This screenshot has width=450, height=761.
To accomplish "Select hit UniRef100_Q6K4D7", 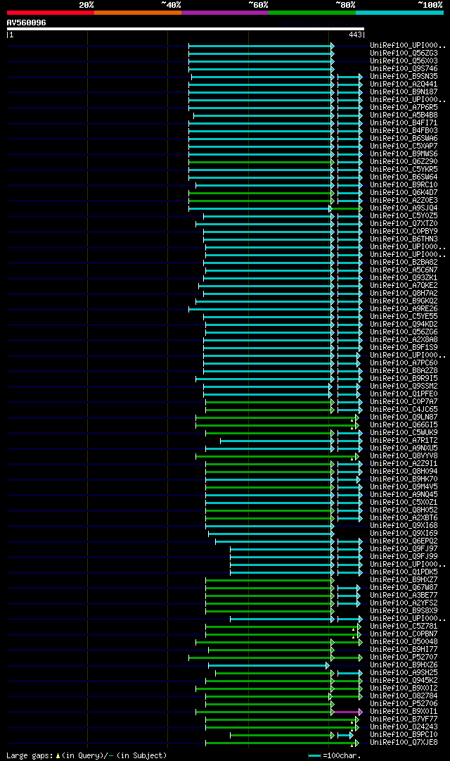I will click(404, 193).
